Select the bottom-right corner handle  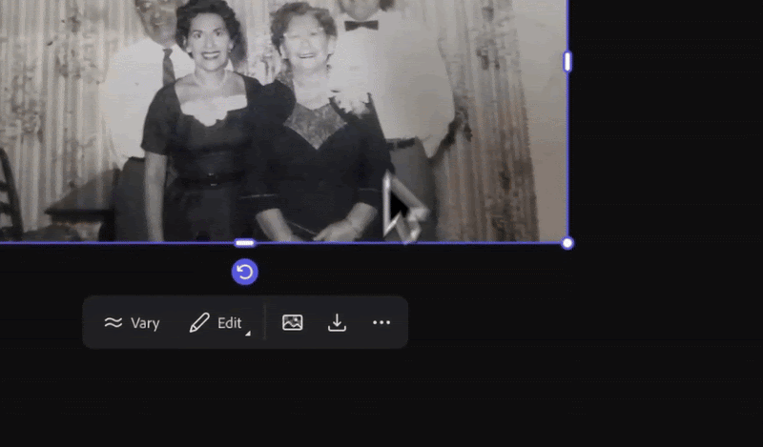click(x=567, y=243)
